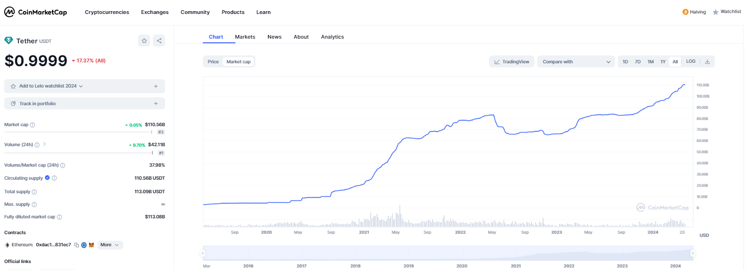Click the 2019 mark on the timeline navigator
This screenshot has height=270, width=745.
coord(409,266)
